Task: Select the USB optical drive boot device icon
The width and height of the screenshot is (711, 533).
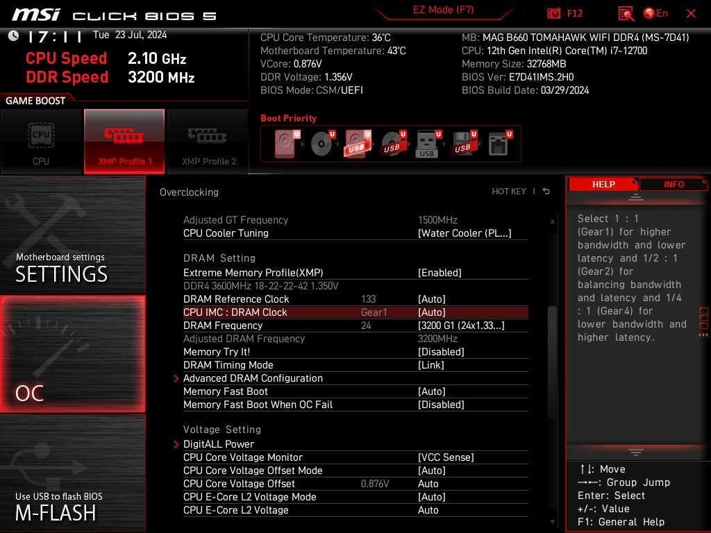Action: [393, 144]
